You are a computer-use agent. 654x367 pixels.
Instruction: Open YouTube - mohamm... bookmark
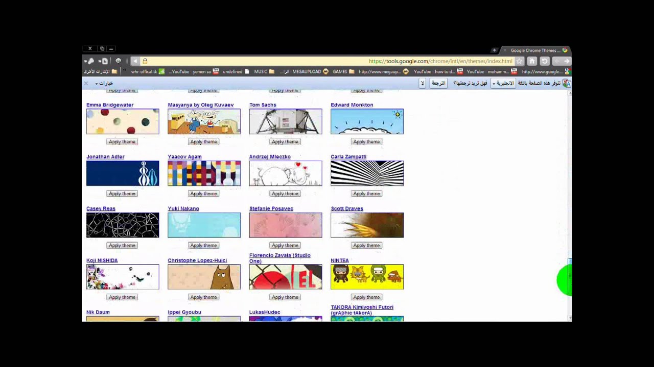(492, 72)
